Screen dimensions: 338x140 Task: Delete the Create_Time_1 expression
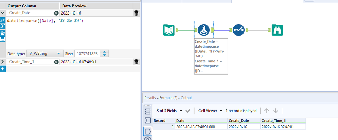(136, 62)
